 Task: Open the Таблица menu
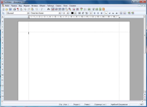tap(51, 6)
